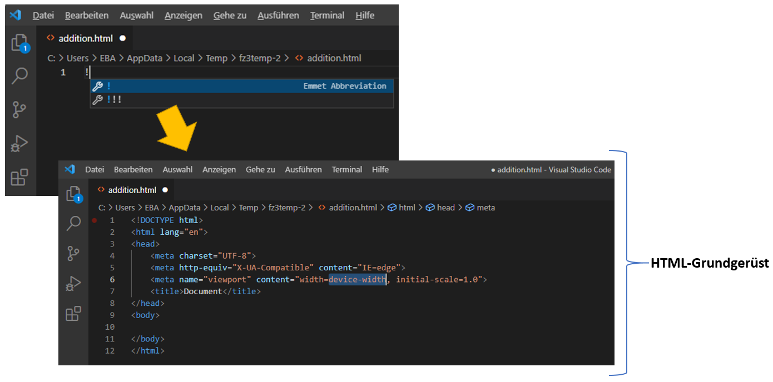Open 'fz3temp-2' breadcrumb in upper window
Image resolution: width=773 pixels, height=382 pixels.
[x=259, y=58]
